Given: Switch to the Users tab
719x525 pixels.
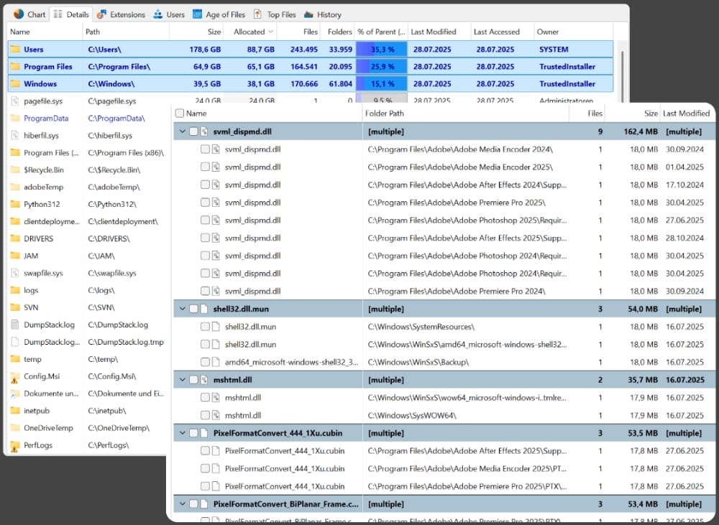Looking at the screenshot, I should click(x=169, y=14).
